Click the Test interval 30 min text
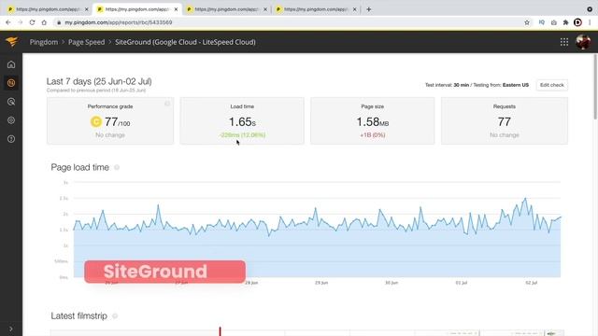This screenshot has width=598, height=336. tap(447, 85)
